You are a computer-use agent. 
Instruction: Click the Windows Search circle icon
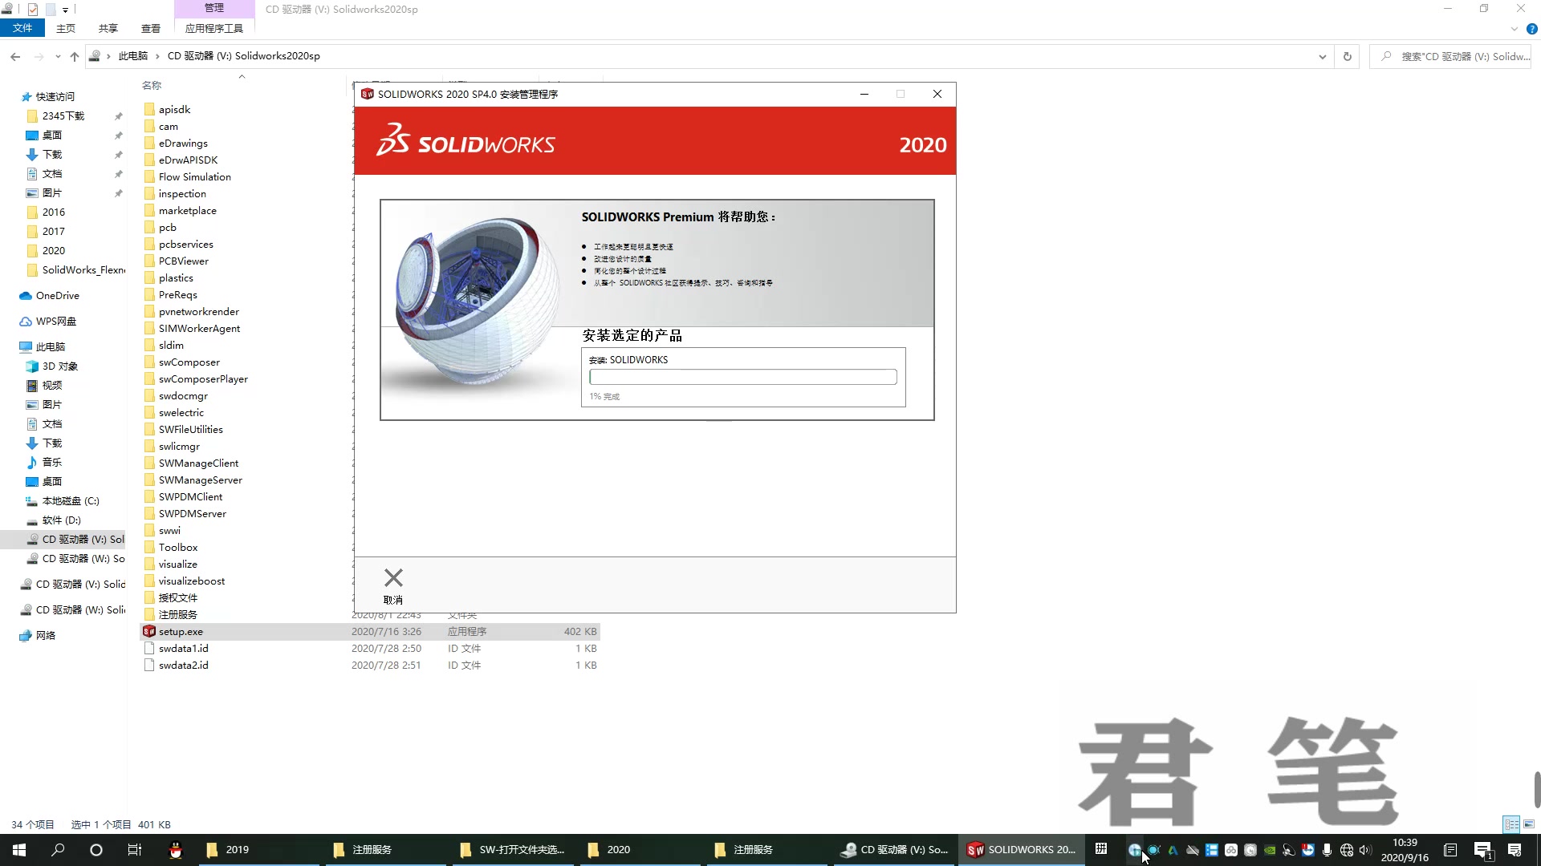point(96,850)
